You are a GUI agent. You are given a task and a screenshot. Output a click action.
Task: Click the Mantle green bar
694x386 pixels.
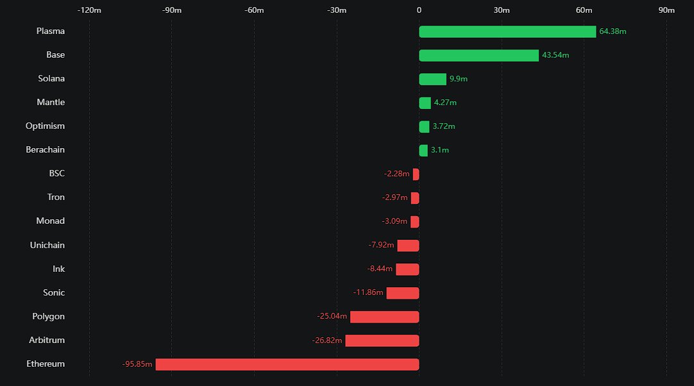click(x=425, y=103)
